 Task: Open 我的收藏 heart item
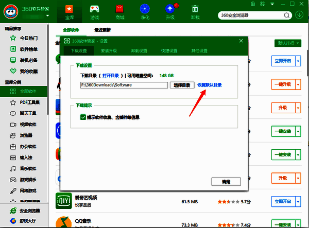(24, 71)
